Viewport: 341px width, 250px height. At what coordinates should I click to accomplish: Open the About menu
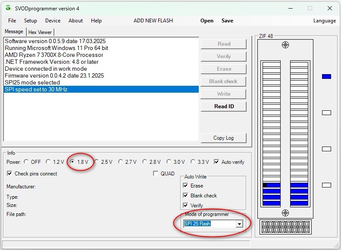click(75, 21)
